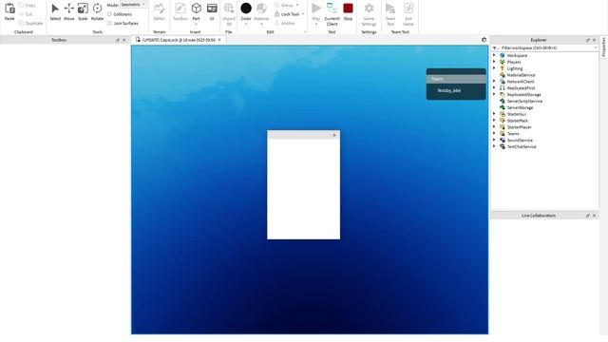Screen dimensions: 608x342
Task: Open the Mode Geometric dropdown
Action: [x=133, y=5]
